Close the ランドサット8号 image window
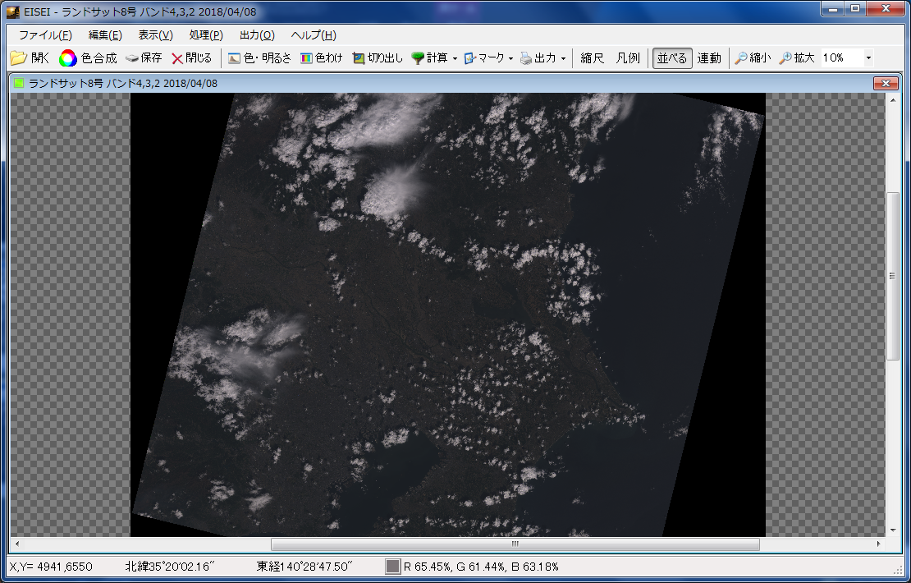 tap(886, 83)
